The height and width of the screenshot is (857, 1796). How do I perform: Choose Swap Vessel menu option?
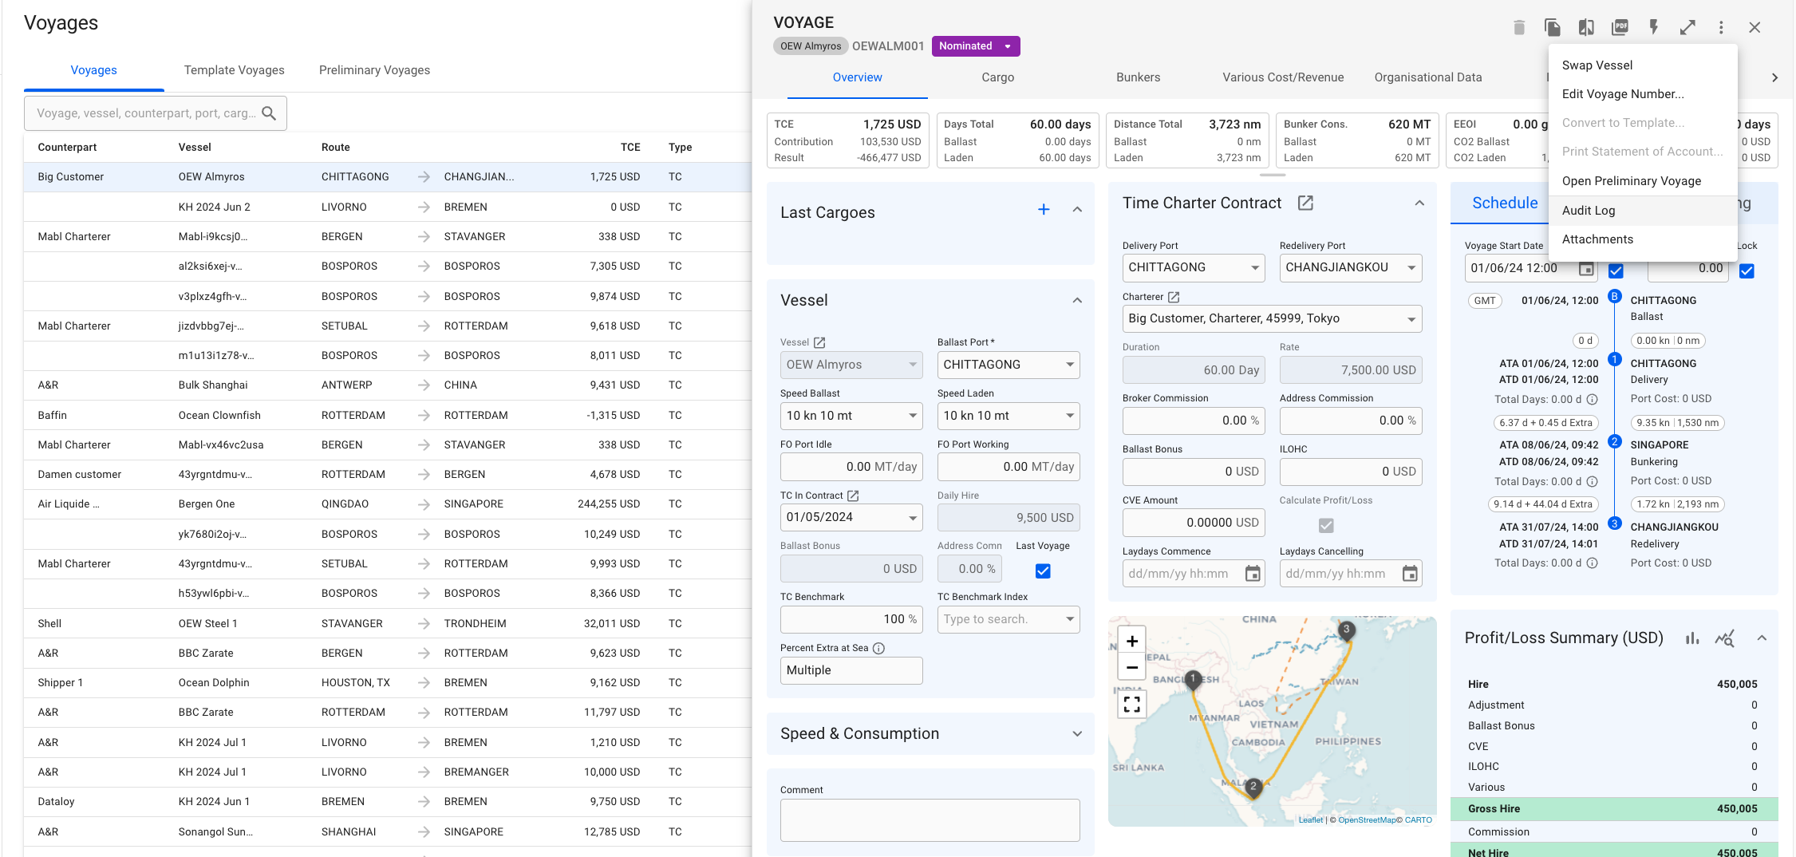pos(1597,65)
